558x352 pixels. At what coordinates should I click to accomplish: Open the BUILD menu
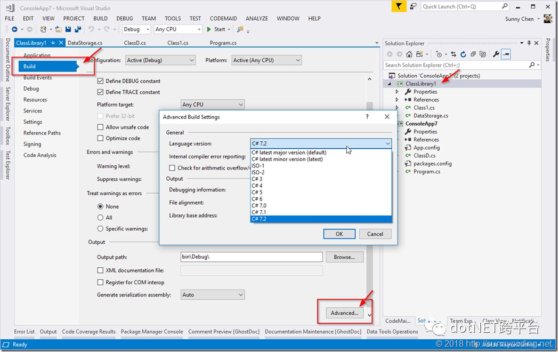coord(100,19)
